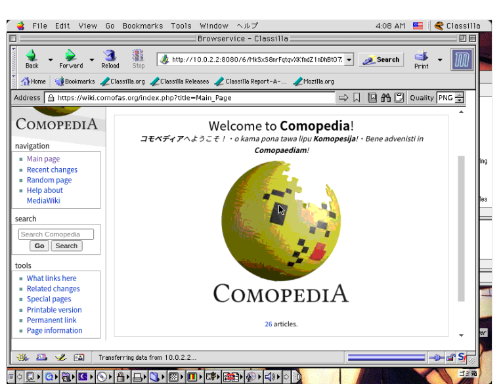The image size is (501, 392).
Task: Click the padlock control strip module
Action: tap(120, 378)
